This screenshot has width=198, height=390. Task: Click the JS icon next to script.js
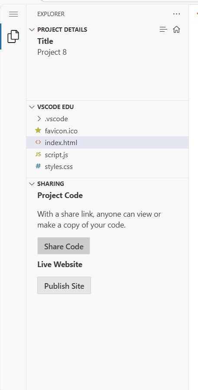[x=38, y=155]
